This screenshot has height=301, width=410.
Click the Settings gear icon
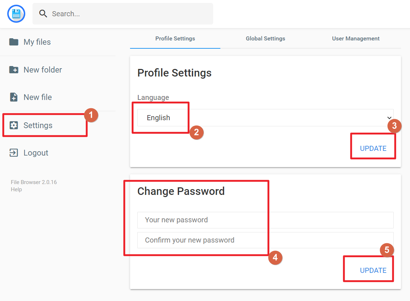pyautogui.click(x=14, y=125)
